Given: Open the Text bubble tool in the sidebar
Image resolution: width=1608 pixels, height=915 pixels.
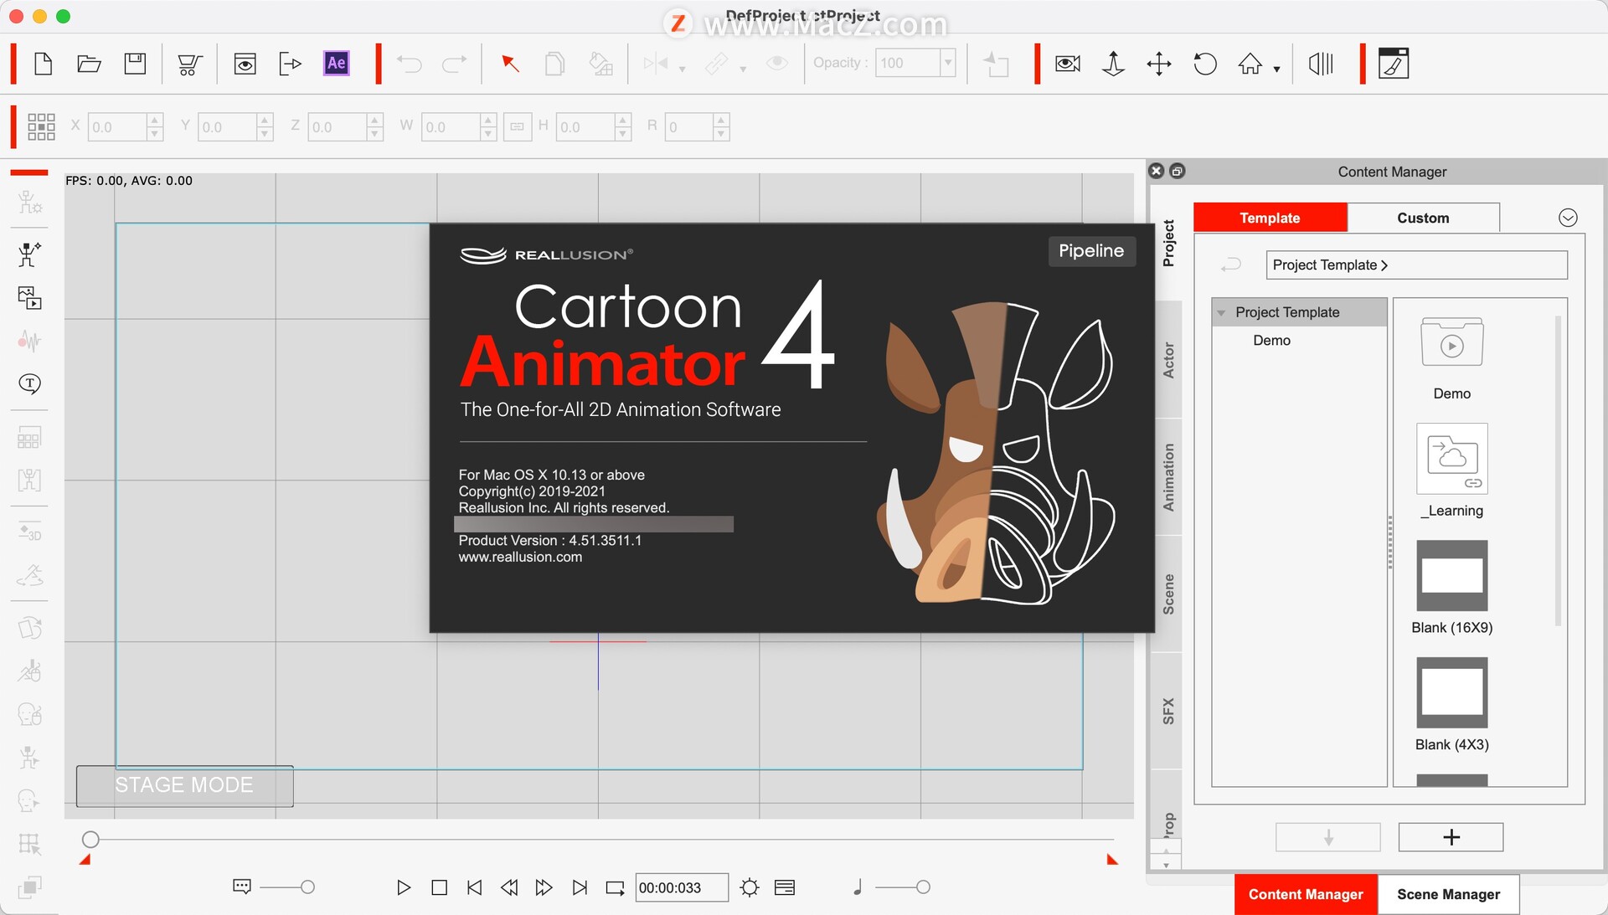Looking at the screenshot, I should [28, 384].
